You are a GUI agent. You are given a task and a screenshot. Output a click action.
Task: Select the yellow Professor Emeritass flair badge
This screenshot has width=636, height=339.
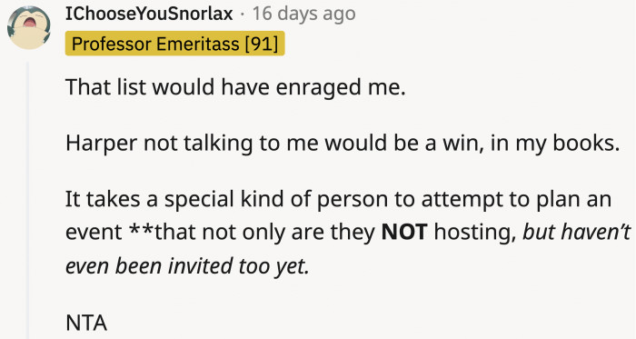pyautogui.click(x=174, y=44)
